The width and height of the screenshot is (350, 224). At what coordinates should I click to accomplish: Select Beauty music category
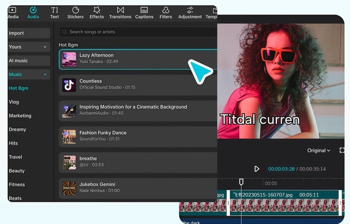point(17,171)
